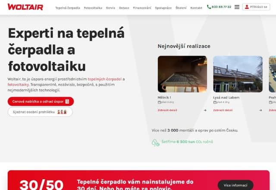Open the Lysá nad Labem photo thumbnail

(238, 74)
